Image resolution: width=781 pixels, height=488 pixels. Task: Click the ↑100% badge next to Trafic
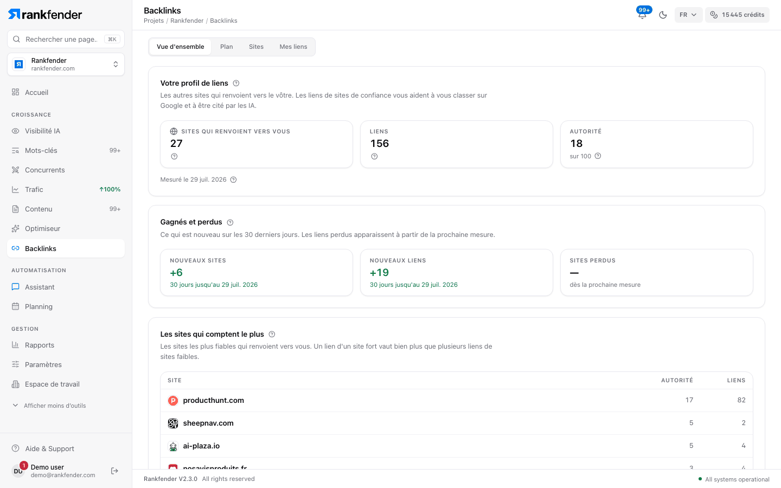coord(110,189)
